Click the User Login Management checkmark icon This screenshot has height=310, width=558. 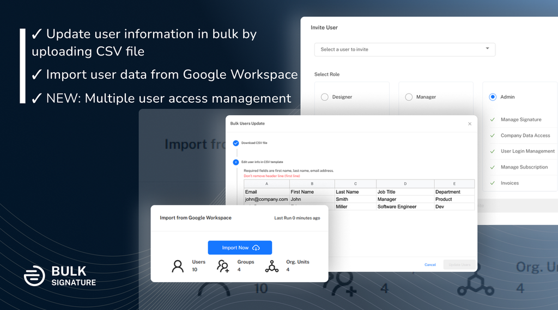[x=493, y=151]
